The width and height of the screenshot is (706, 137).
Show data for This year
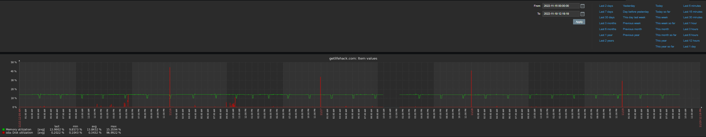tap(661, 41)
